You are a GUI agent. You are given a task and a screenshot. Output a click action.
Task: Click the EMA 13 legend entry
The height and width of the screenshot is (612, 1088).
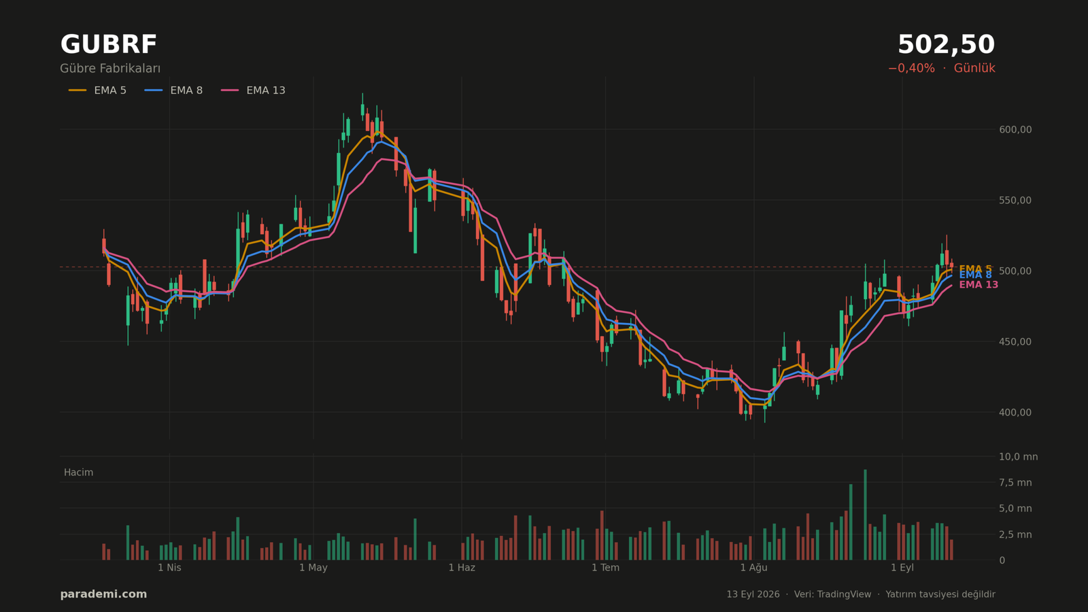point(253,90)
